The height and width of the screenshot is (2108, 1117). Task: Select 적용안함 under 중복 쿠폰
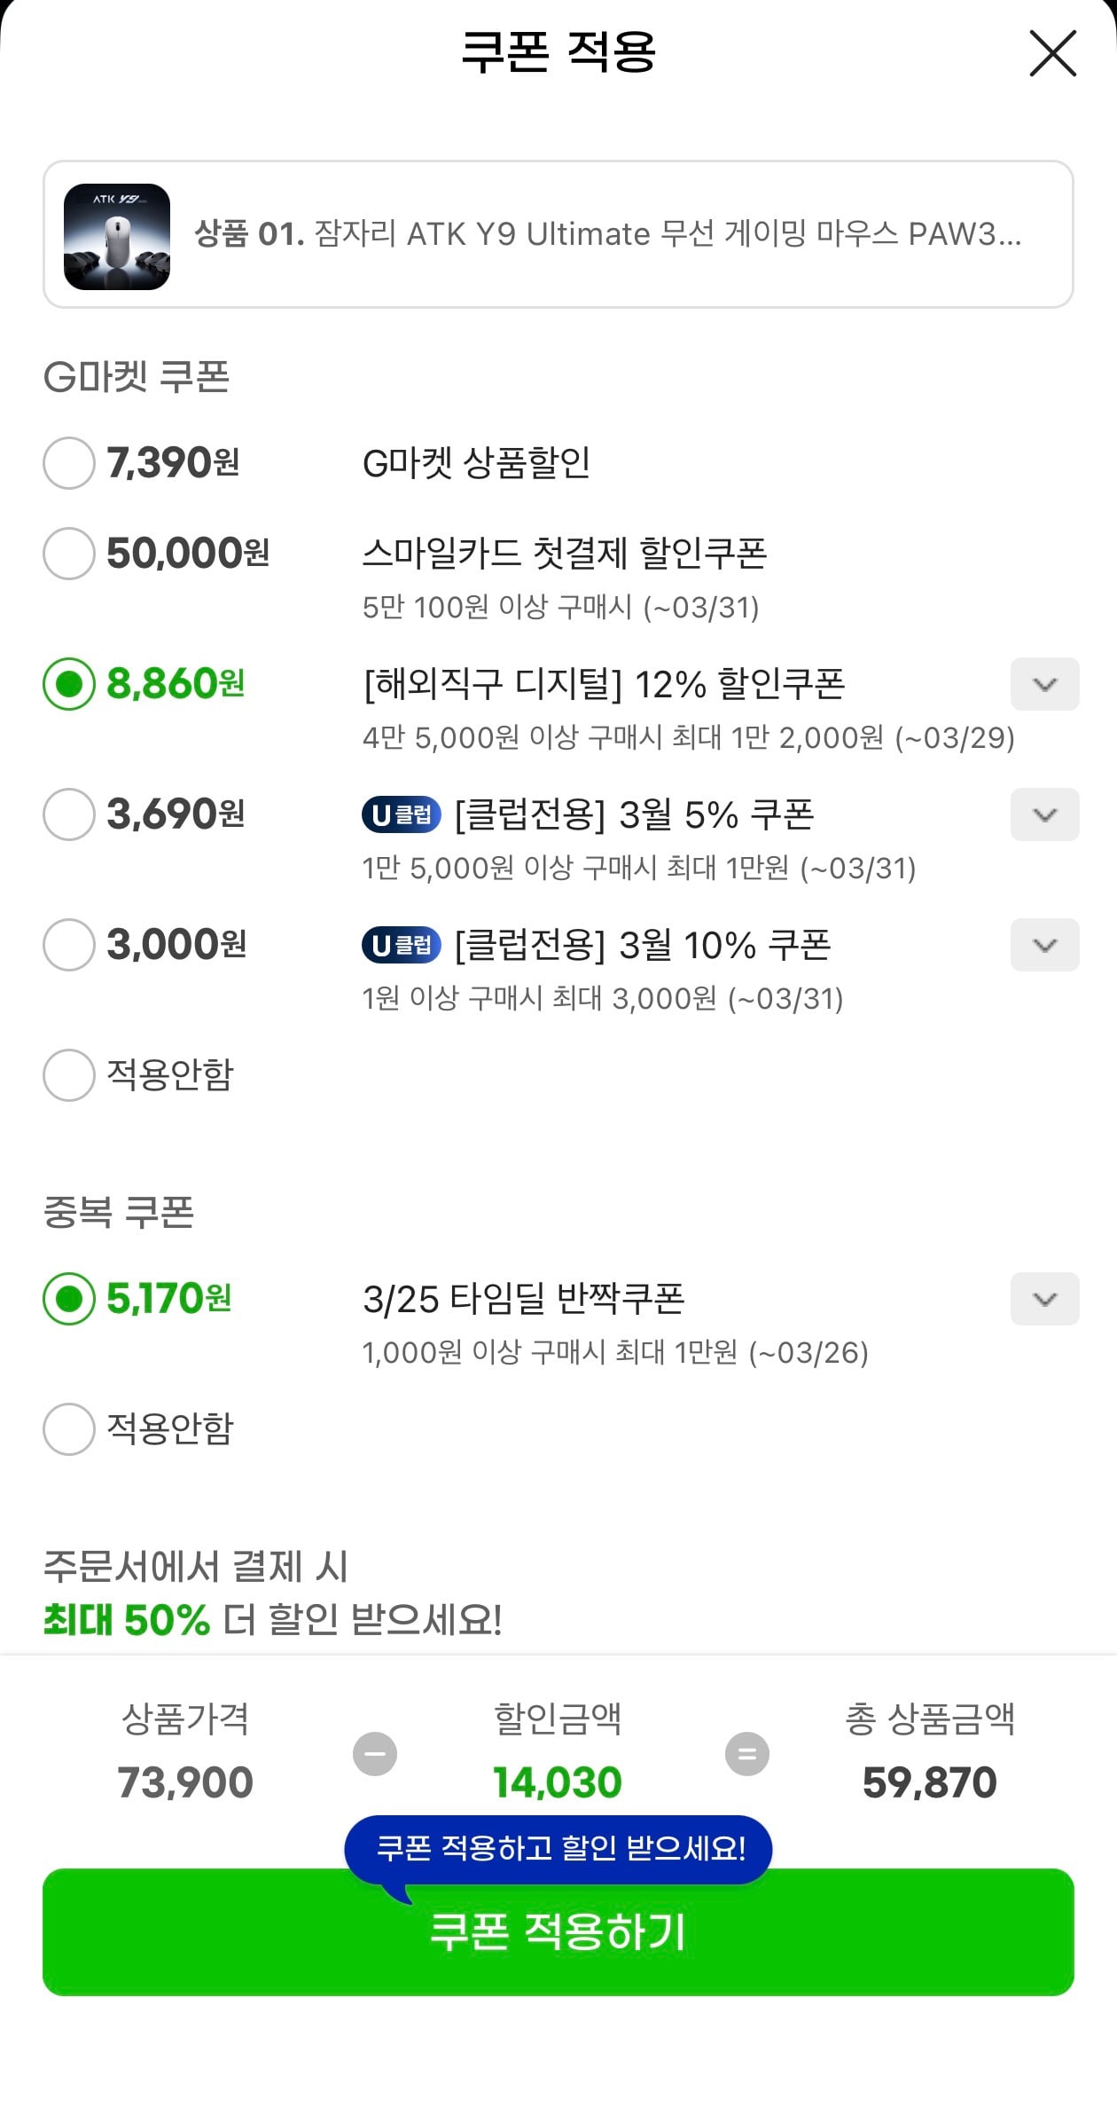coord(69,1428)
